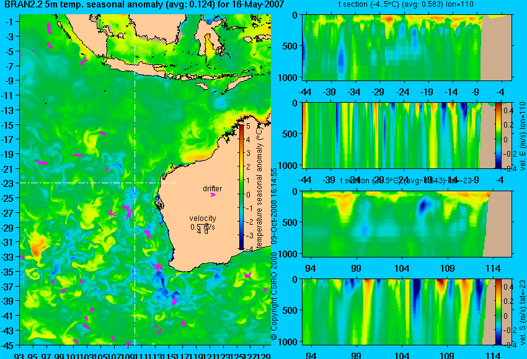Image resolution: width=527 pixels, height=359 pixels.
Task: Click '104' tick under the lat=-23 temperature section
Action: click(x=402, y=269)
